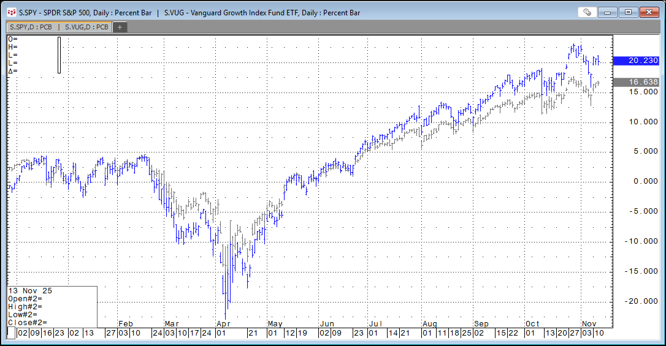Add a new chart tab with plus button

[120, 27]
